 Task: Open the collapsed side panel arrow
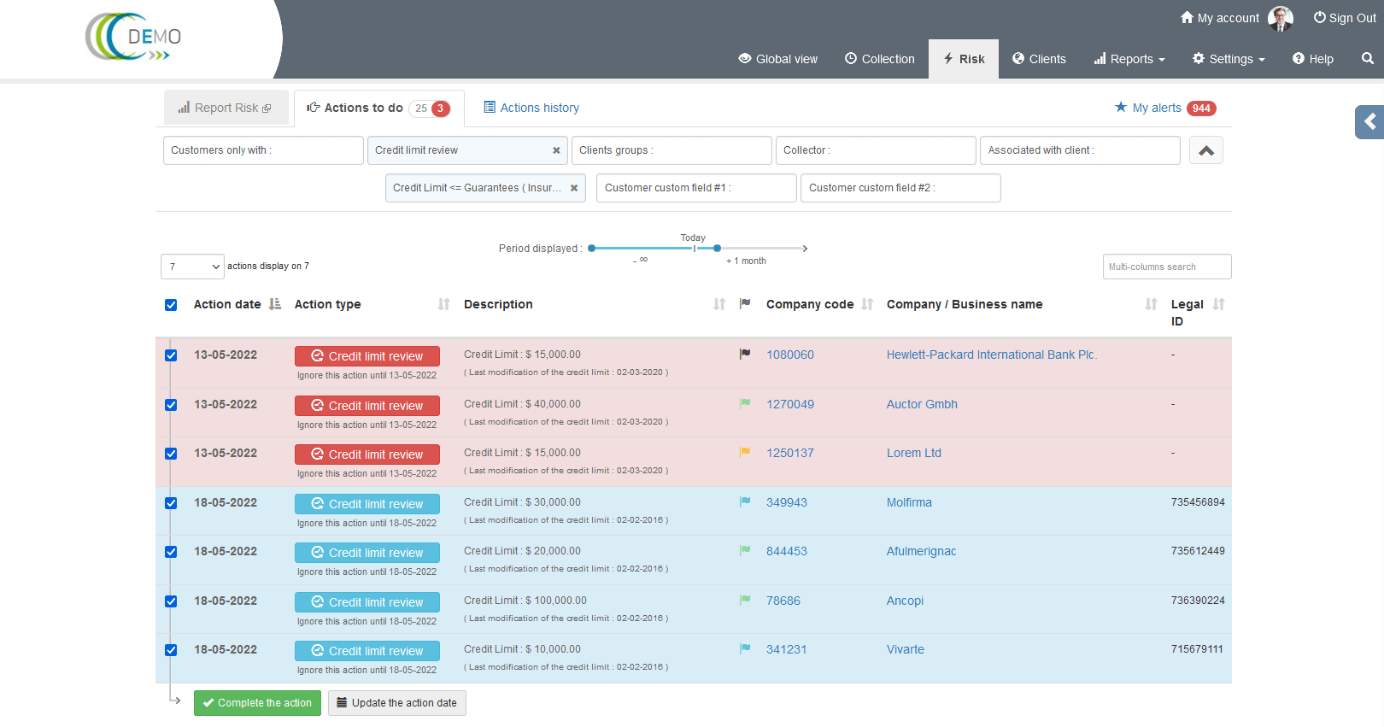click(1369, 122)
